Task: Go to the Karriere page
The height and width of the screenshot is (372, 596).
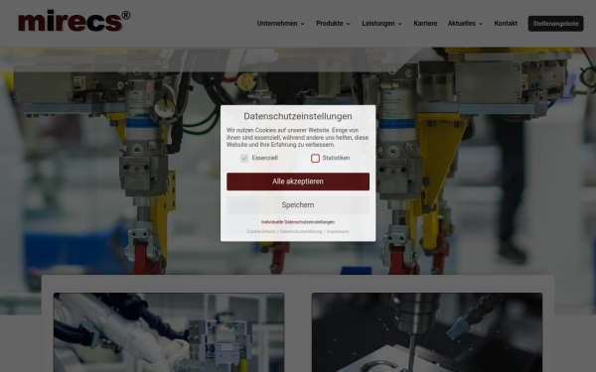Action: click(x=425, y=24)
